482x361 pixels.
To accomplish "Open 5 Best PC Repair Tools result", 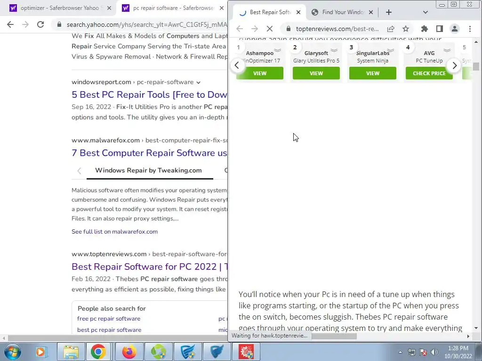I will (x=149, y=94).
